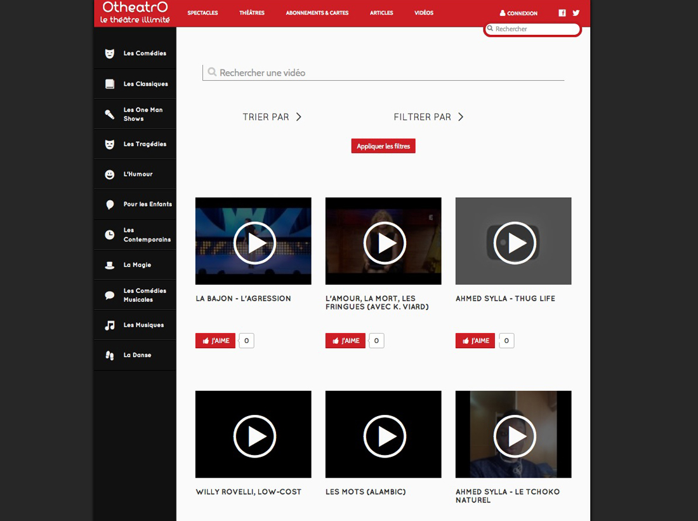
Task: Select the footprints icon for La Danse
Action: (110, 356)
